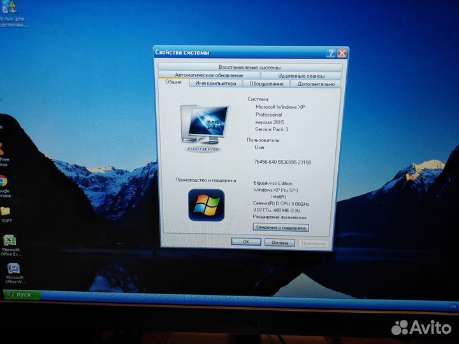Switch to Имя компьютера tab
Viewport: 459px width, 344px height.
(215, 83)
